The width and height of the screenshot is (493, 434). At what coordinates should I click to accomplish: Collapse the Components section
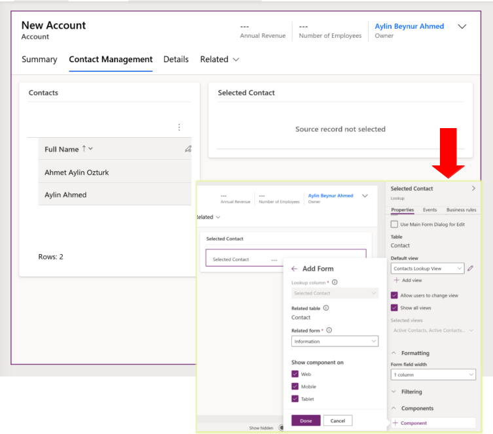click(x=393, y=409)
